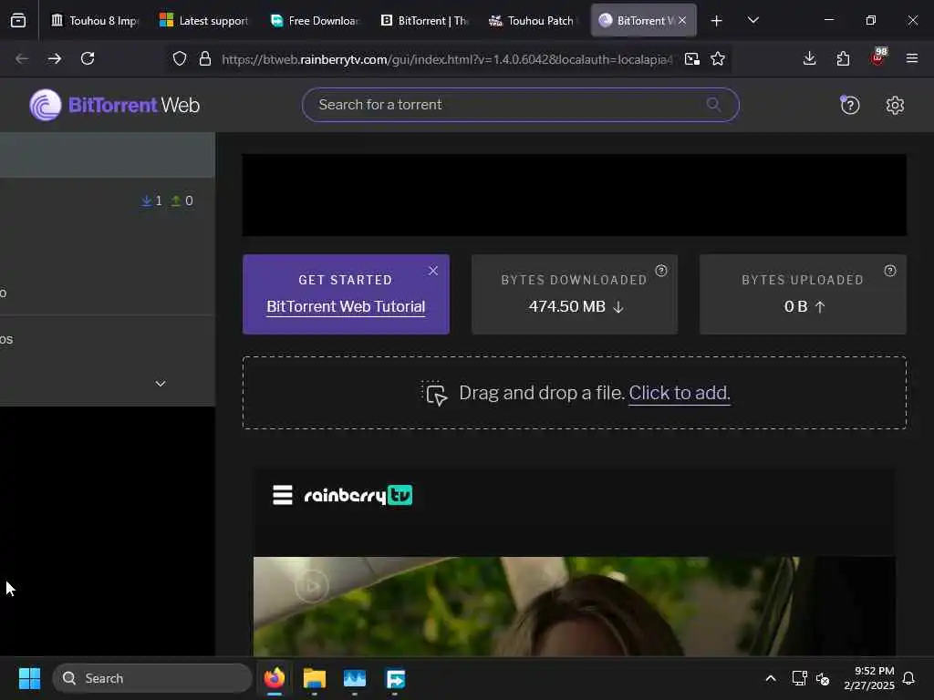Switch to BitTorrent | The tab

click(x=424, y=20)
